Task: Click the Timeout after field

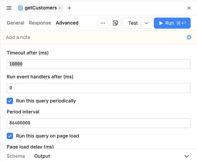Action: 98,64
